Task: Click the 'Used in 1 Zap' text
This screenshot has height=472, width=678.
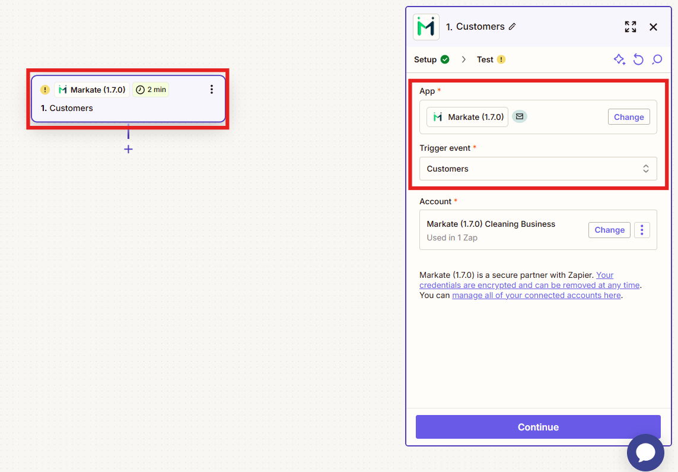Action: click(x=452, y=237)
